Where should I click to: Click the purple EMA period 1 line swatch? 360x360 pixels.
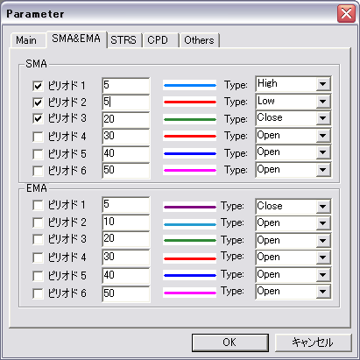[190, 207]
